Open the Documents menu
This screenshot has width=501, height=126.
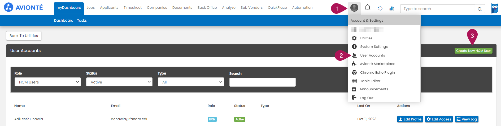pyautogui.click(x=182, y=8)
